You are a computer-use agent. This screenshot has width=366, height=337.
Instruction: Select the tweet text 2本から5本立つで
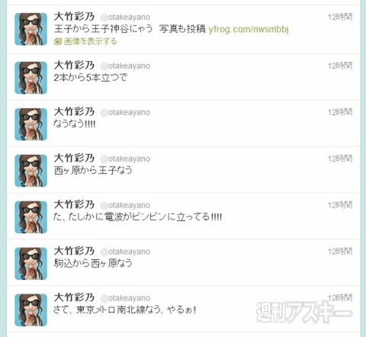[90, 78]
